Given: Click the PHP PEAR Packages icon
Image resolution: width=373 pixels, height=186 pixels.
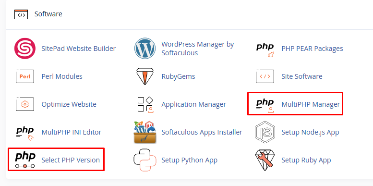Looking at the screenshot, I should [x=265, y=50].
